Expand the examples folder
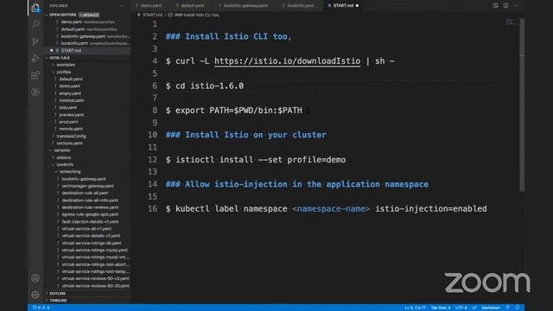The height and width of the screenshot is (311, 553). 66,65
